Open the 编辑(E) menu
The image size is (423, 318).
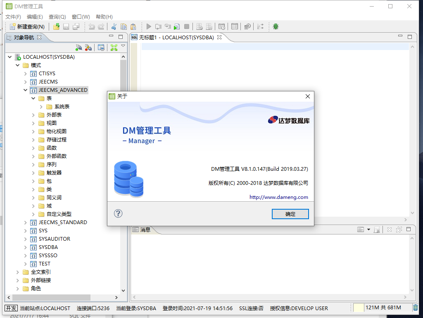35,17
